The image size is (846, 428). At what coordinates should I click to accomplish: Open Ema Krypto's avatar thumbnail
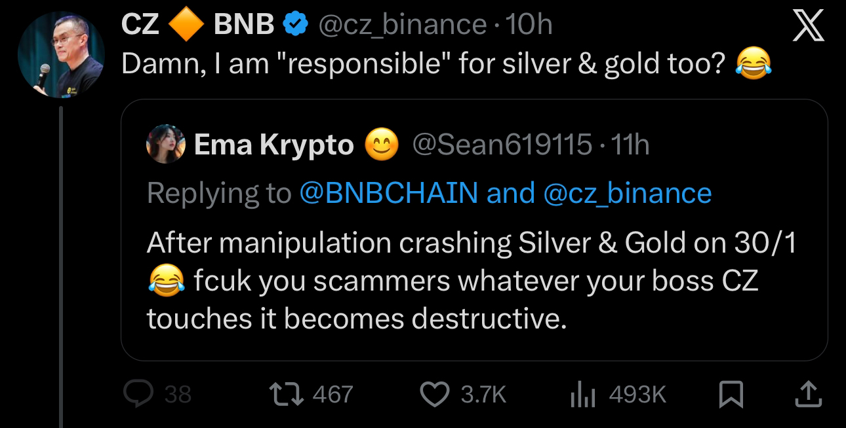click(164, 145)
